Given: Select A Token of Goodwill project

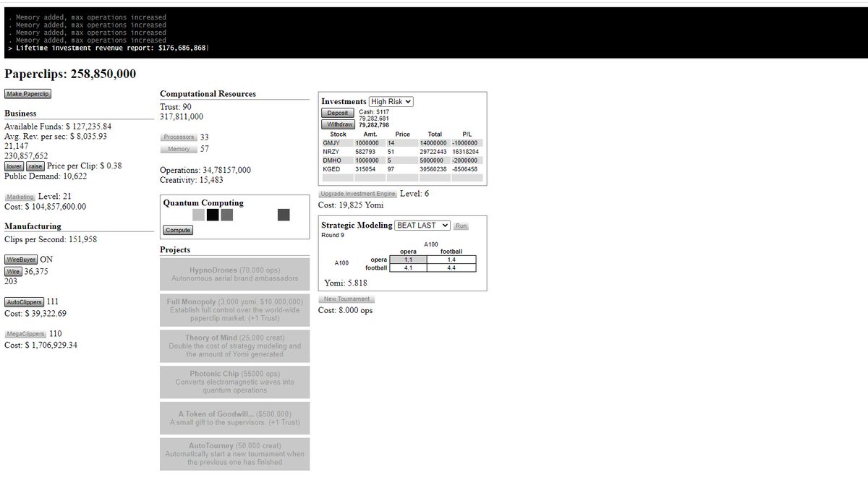Looking at the screenshot, I should 234,418.
